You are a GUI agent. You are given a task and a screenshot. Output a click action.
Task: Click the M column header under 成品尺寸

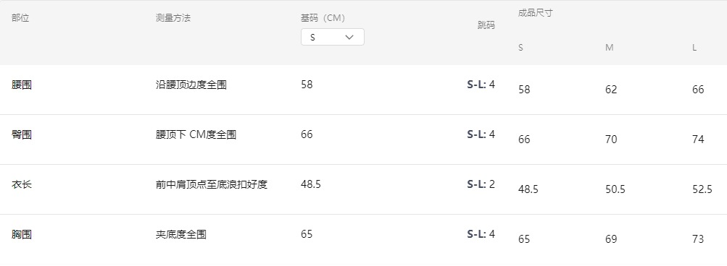point(610,48)
